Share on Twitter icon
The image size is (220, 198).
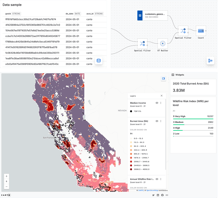tap(153, 195)
